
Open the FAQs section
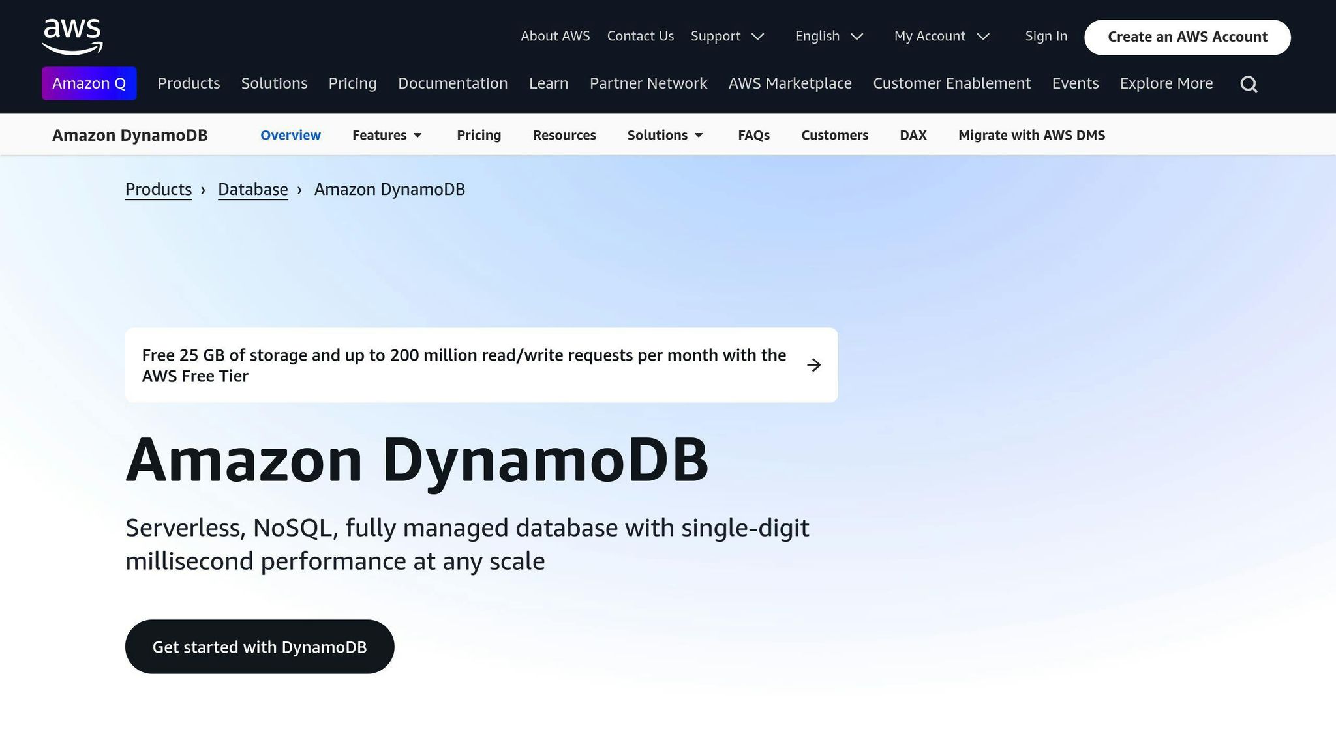click(753, 135)
